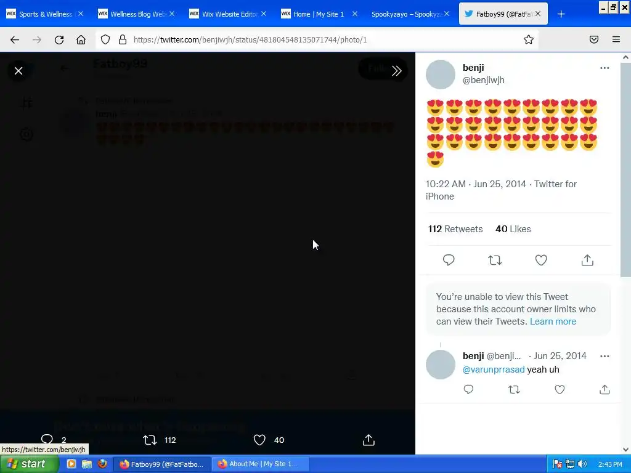631x473 pixels.
Task: Click the scrollbar down arrow at the page bottom
Action: click(x=625, y=450)
